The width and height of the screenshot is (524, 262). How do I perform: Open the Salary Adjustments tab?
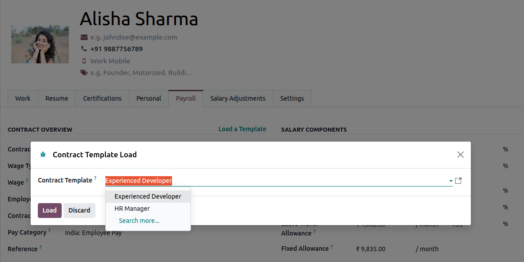tap(238, 98)
